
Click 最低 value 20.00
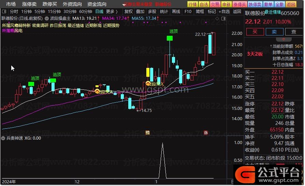click(277, 116)
